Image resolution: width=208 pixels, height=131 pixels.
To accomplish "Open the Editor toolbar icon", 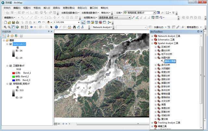I will (x=83, y=22).
